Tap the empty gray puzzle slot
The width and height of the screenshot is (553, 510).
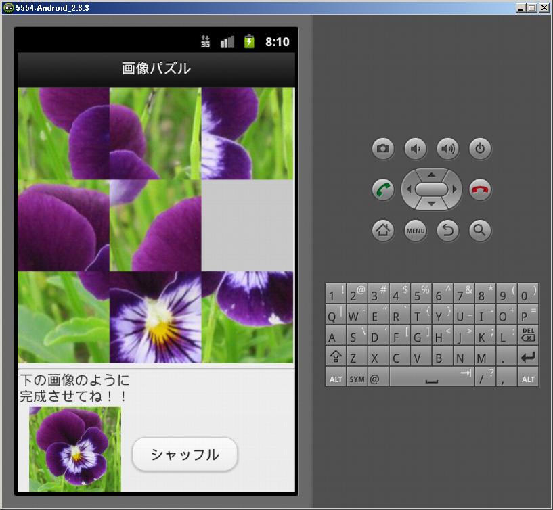coord(248,225)
